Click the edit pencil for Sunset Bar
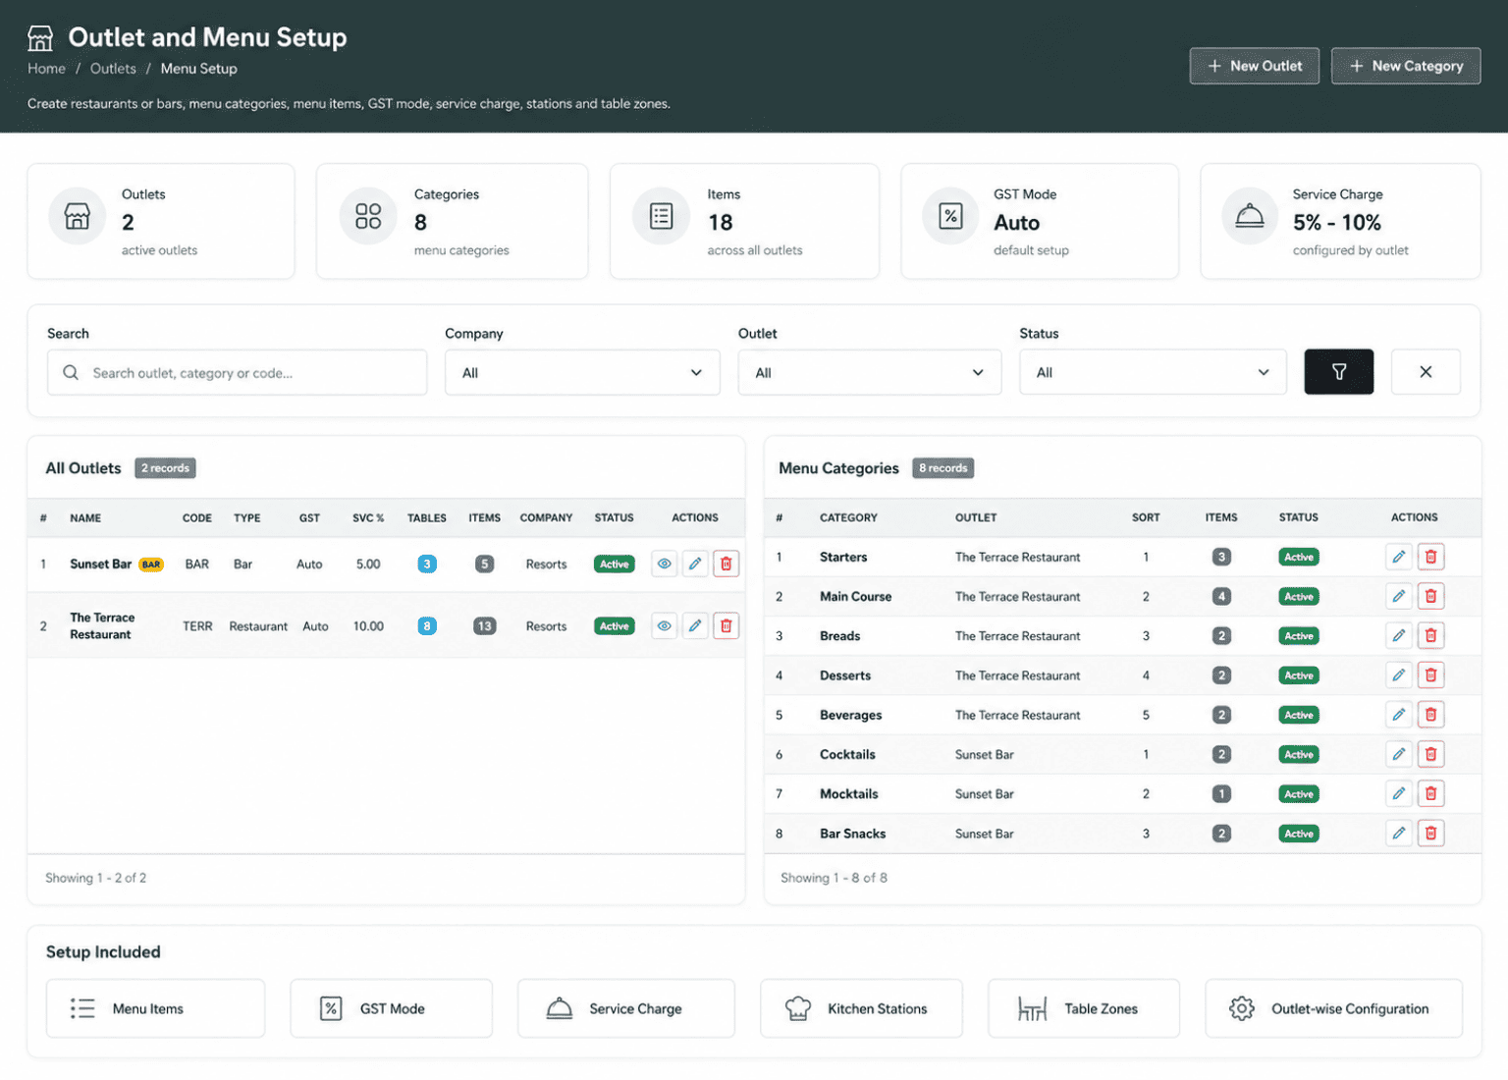The width and height of the screenshot is (1508, 1080). (695, 564)
